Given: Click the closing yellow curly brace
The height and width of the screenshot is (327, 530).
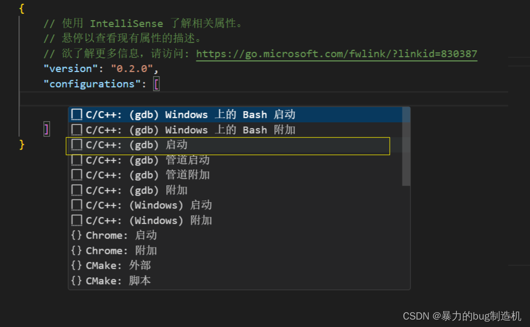Looking at the screenshot, I should click(22, 144).
